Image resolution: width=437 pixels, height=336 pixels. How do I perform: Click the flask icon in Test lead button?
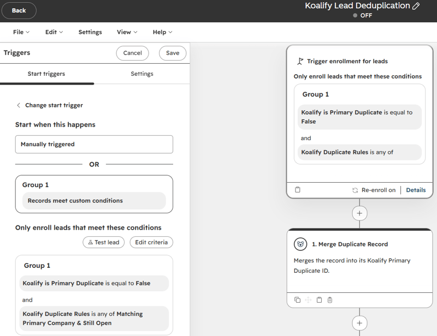(90, 243)
